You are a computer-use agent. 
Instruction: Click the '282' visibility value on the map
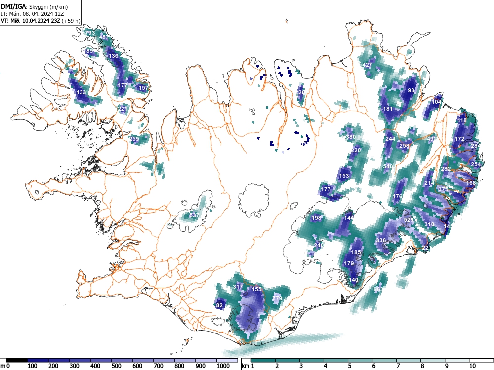(446, 169)
